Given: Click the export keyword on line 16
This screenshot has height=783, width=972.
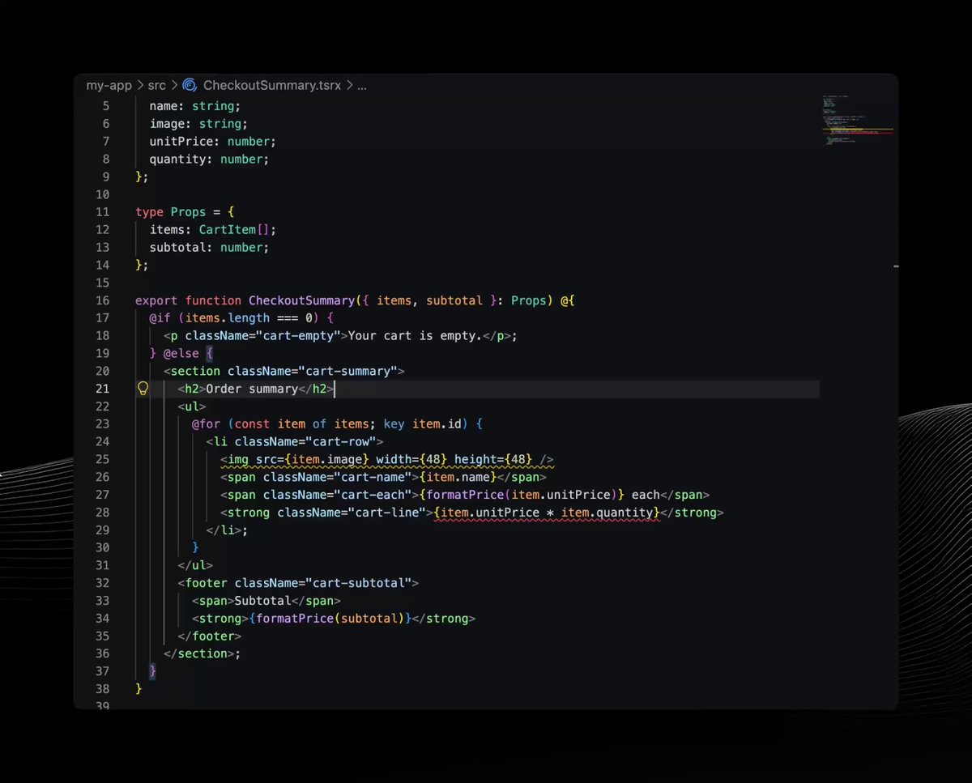Looking at the screenshot, I should pyautogui.click(x=156, y=300).
